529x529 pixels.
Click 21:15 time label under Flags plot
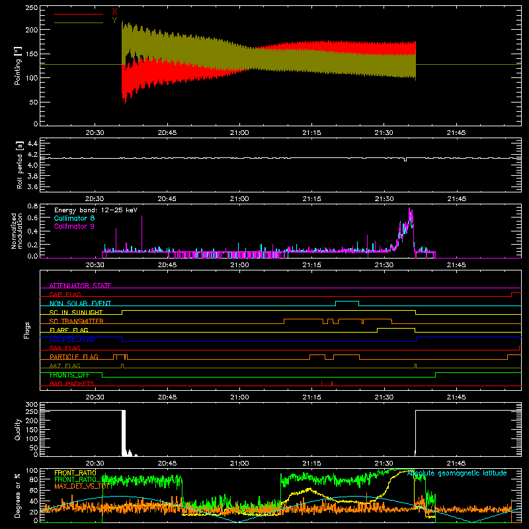(x=311, y=397)
